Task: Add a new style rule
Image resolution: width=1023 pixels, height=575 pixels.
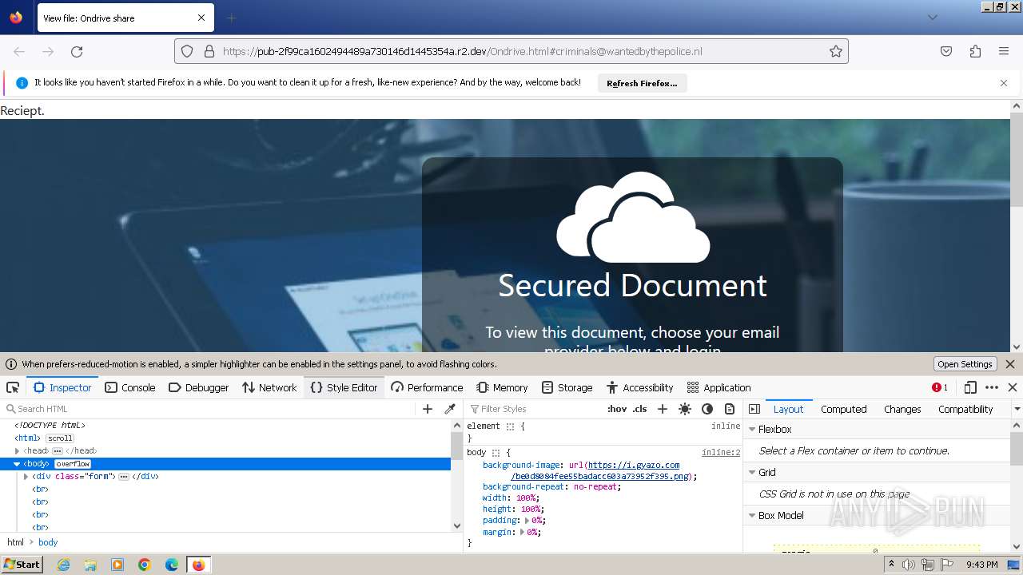Action: (662, 409)
